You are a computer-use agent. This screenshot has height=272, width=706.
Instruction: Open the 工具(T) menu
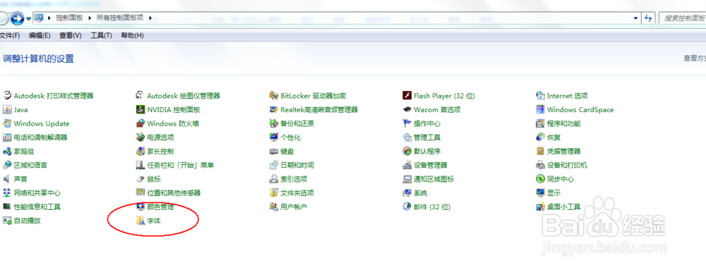(x=101, y=35)
